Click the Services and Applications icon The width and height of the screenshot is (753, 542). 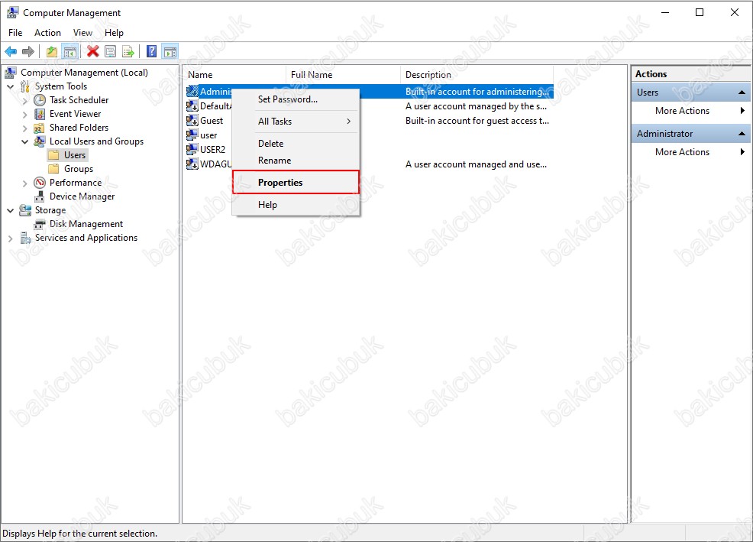click(25, 238)
